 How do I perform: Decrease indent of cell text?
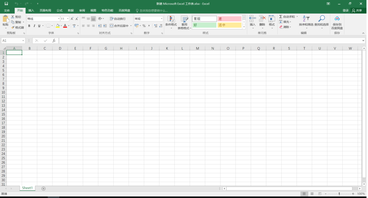100,26
